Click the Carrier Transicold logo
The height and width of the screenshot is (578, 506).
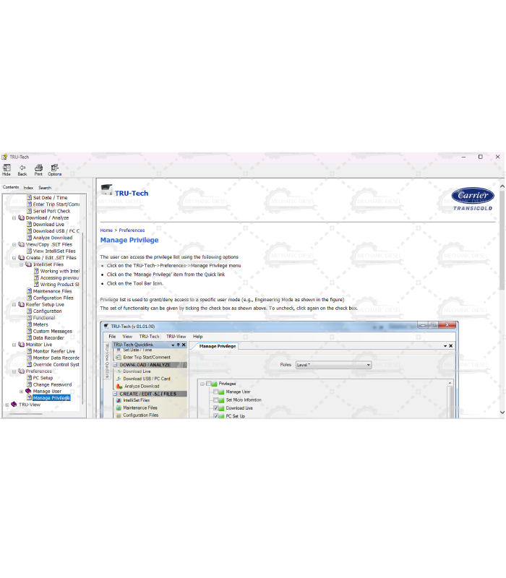point(473,199)
